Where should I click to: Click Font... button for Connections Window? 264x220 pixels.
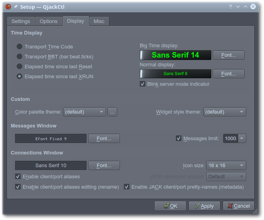click(x=104, y=166)
